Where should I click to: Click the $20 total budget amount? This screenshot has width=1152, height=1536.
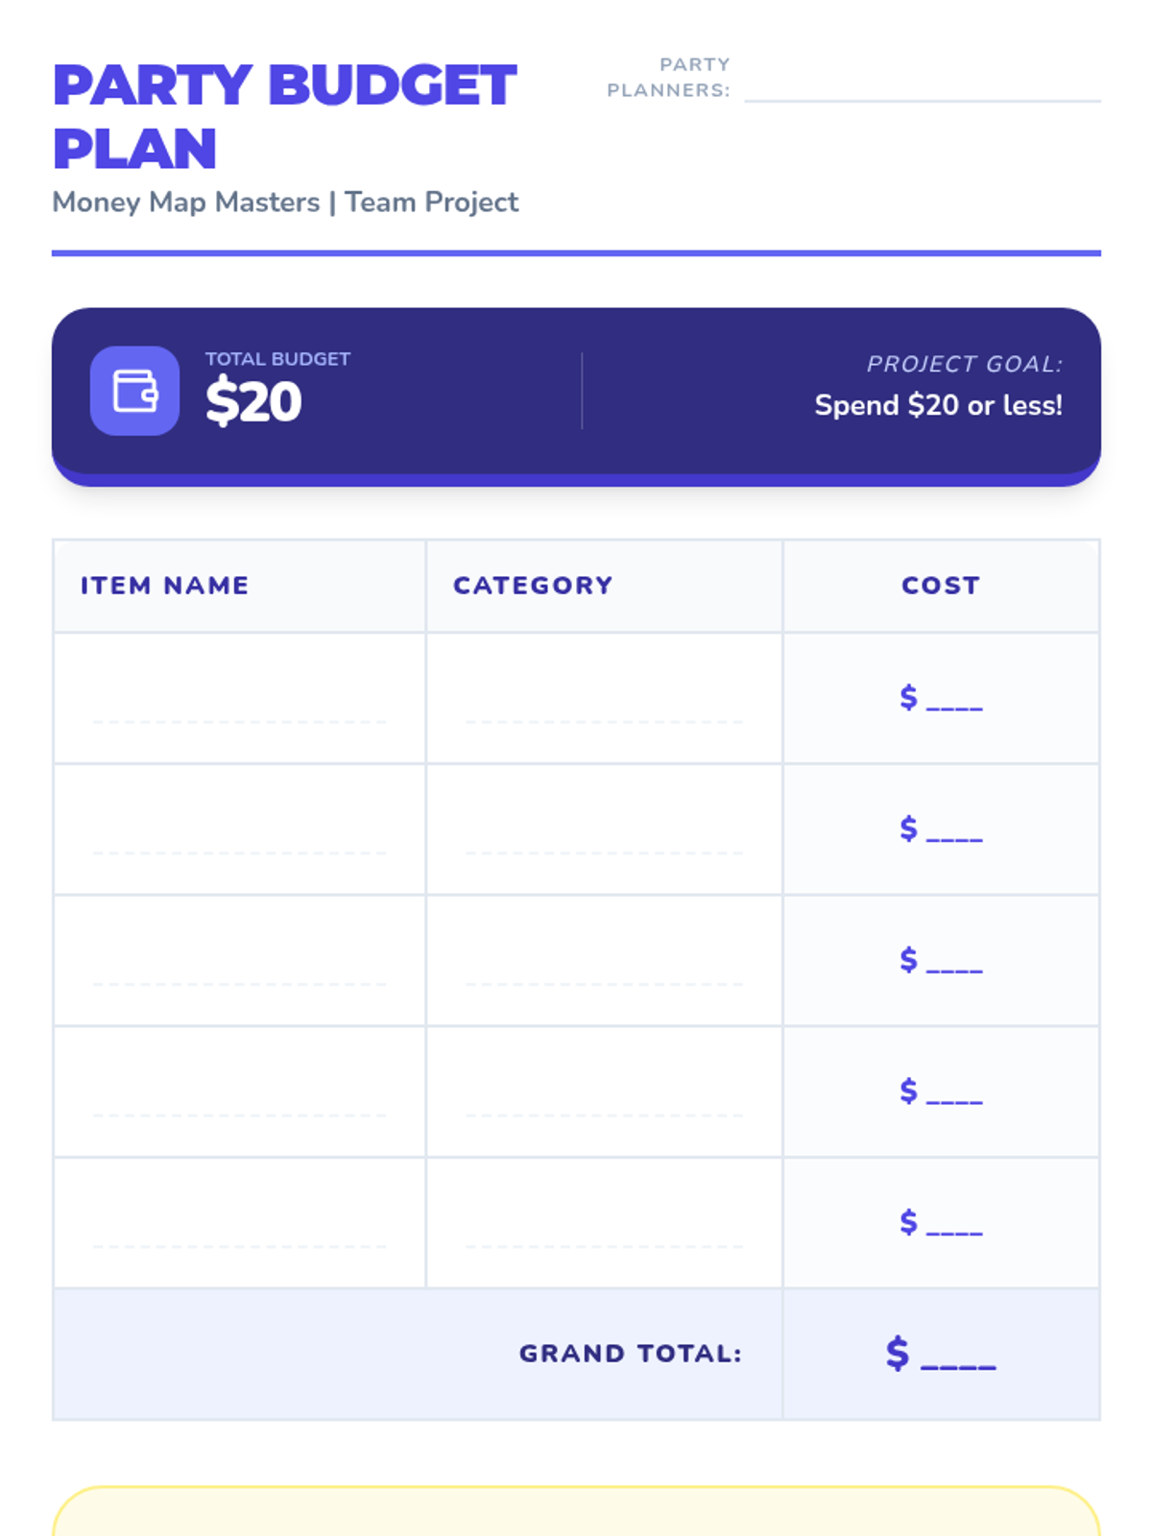click(x=253, y=401)
